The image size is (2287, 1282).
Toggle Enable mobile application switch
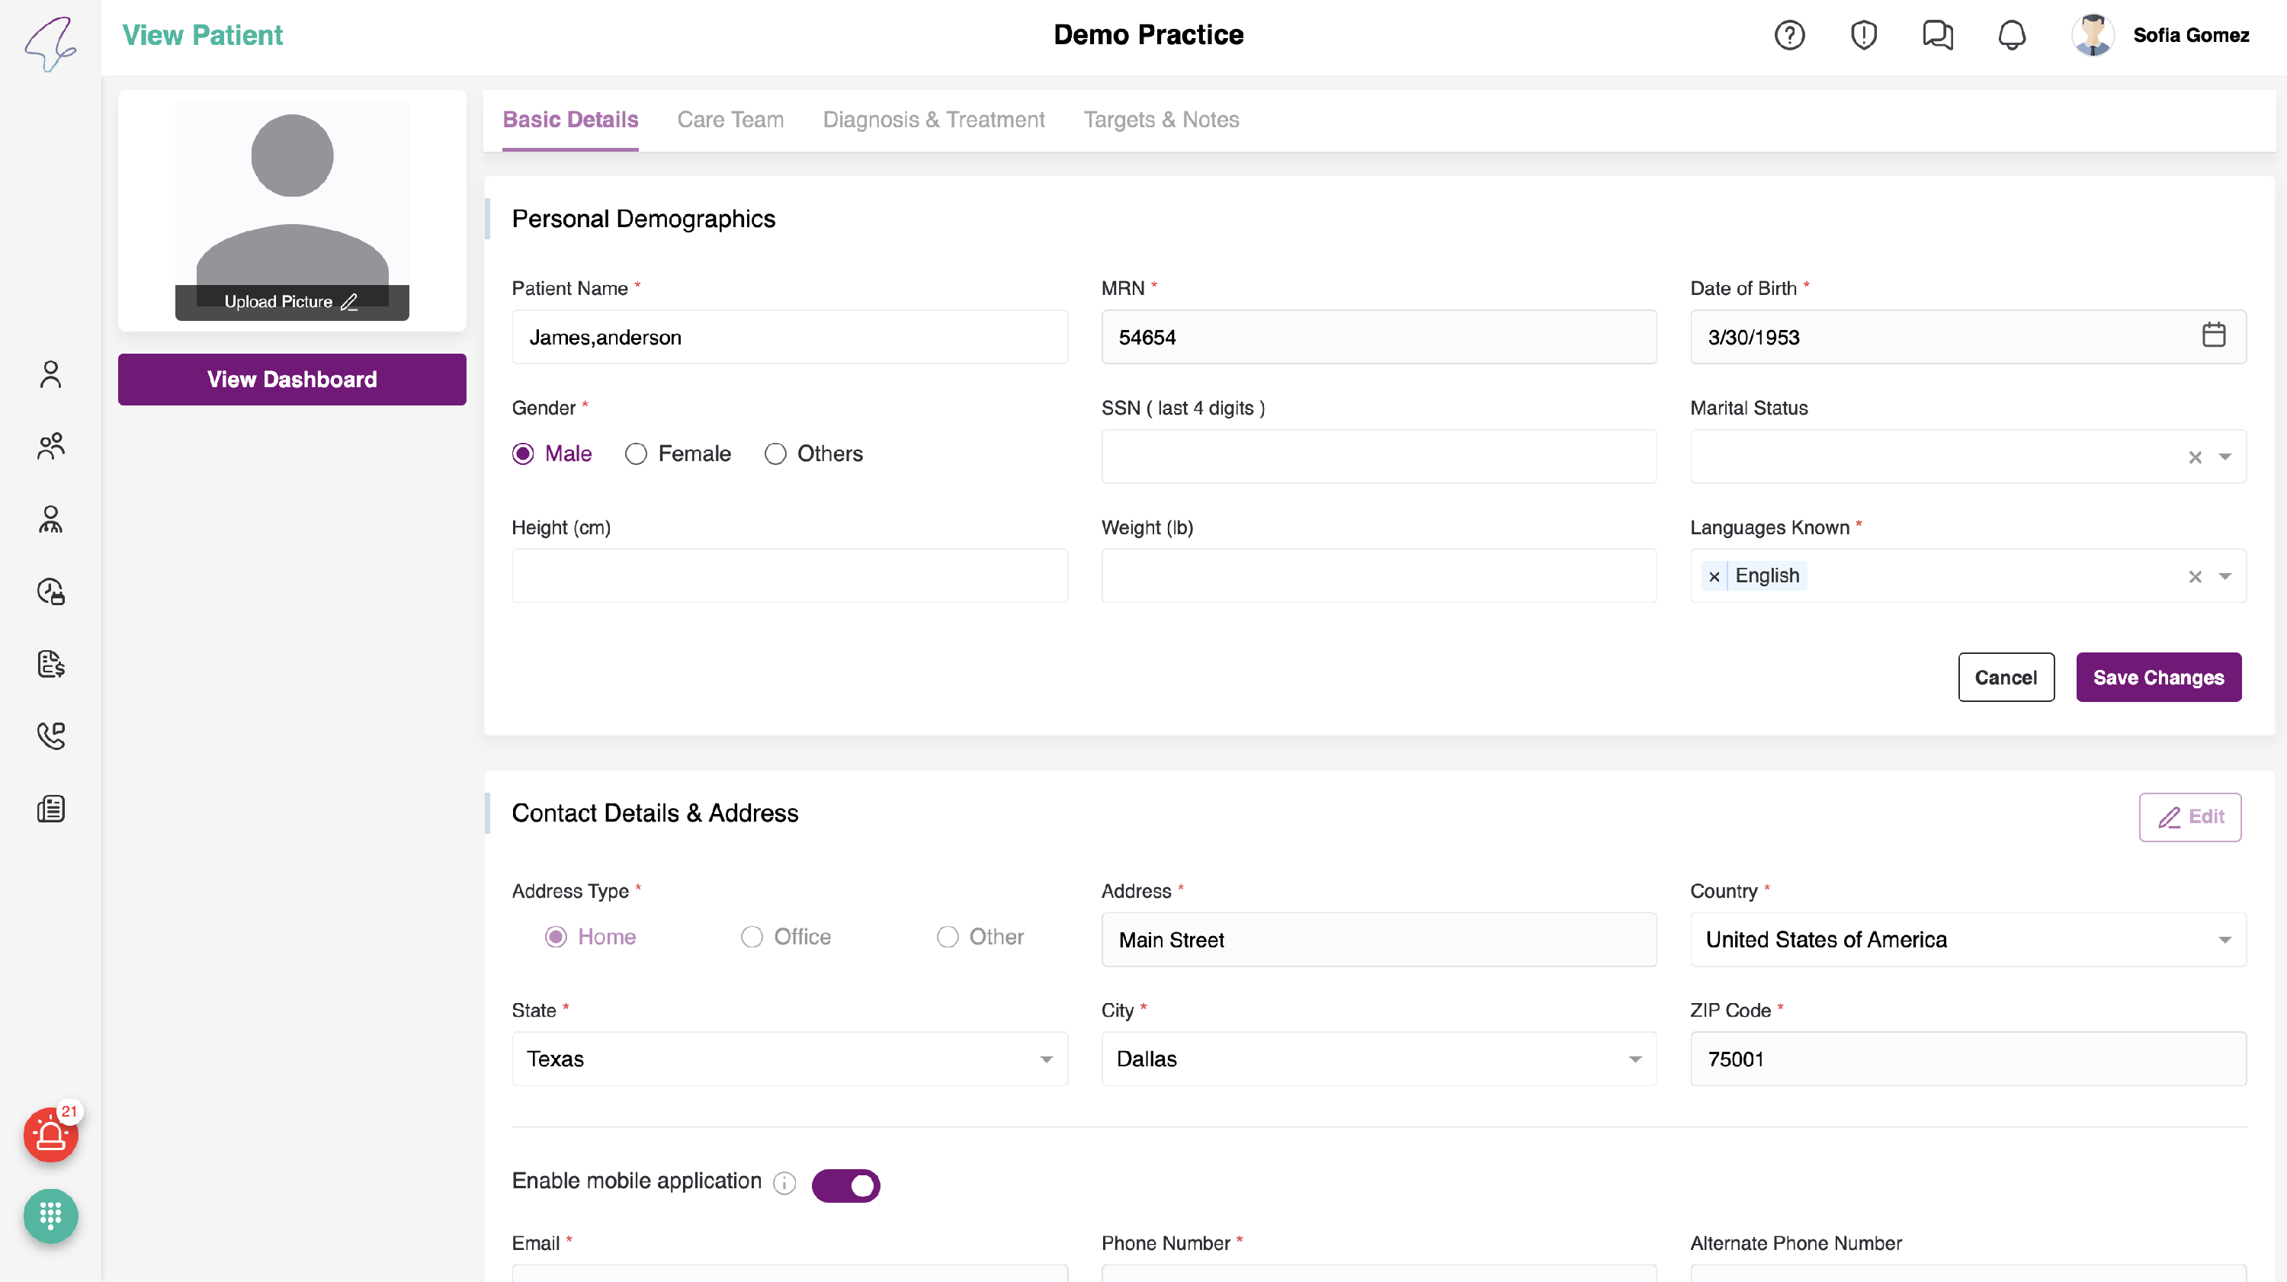(x=845, y=1185)
